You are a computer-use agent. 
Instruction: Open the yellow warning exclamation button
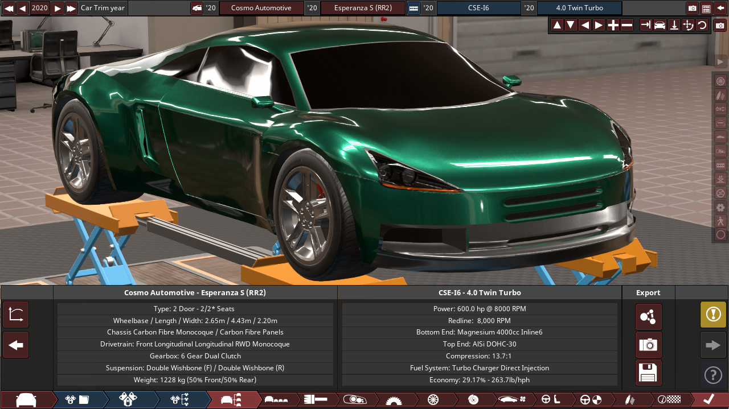click(x=713, y=315)
